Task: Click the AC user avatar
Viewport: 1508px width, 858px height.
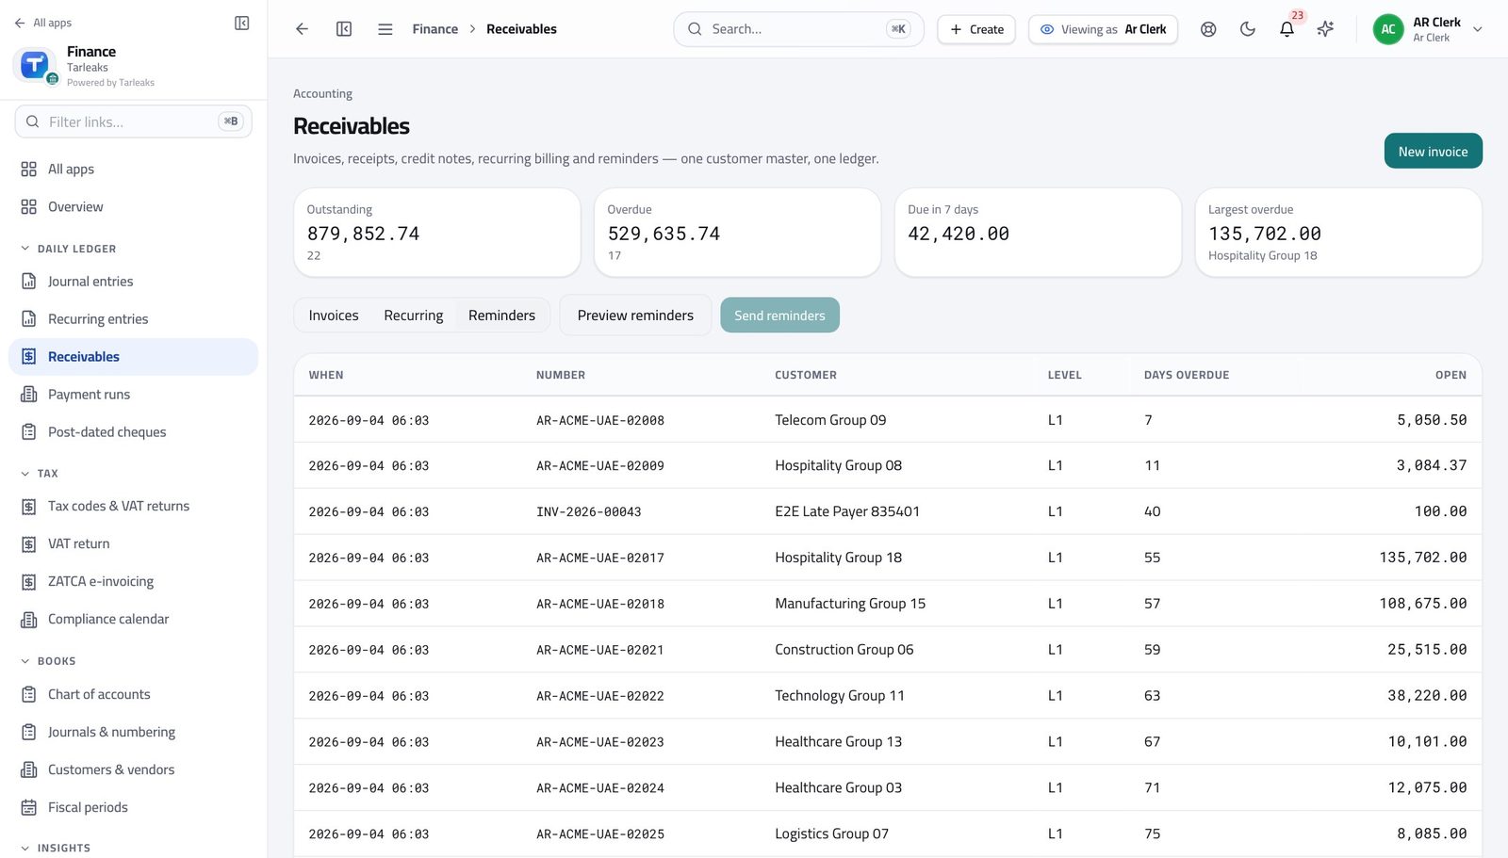Action: [1388, 29]
